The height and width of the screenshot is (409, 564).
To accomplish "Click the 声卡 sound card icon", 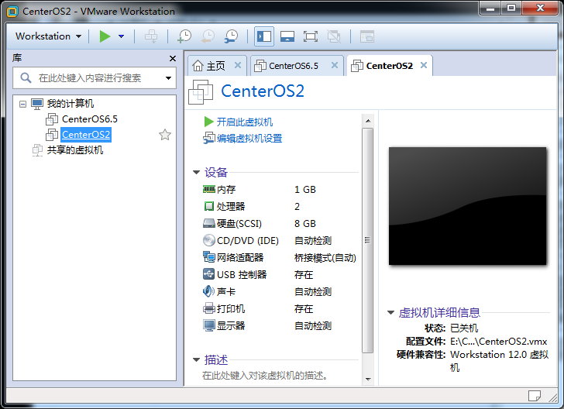I will (x=209, y=291).
